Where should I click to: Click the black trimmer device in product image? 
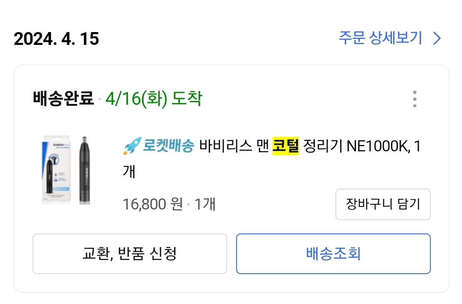pyautogui.click(x=85, y=170)
